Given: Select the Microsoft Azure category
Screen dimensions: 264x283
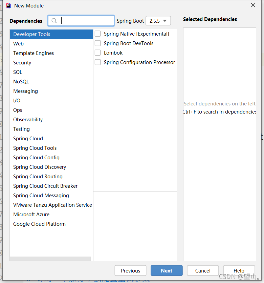Looking at the screenshot, I should 51,215.
